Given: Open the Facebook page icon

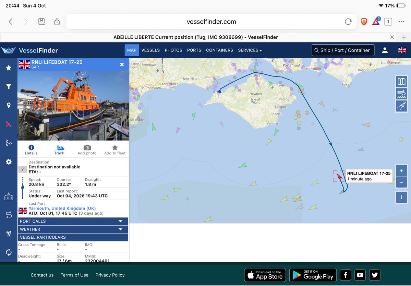Looking at the screenshot, I should tap(346, 275).
